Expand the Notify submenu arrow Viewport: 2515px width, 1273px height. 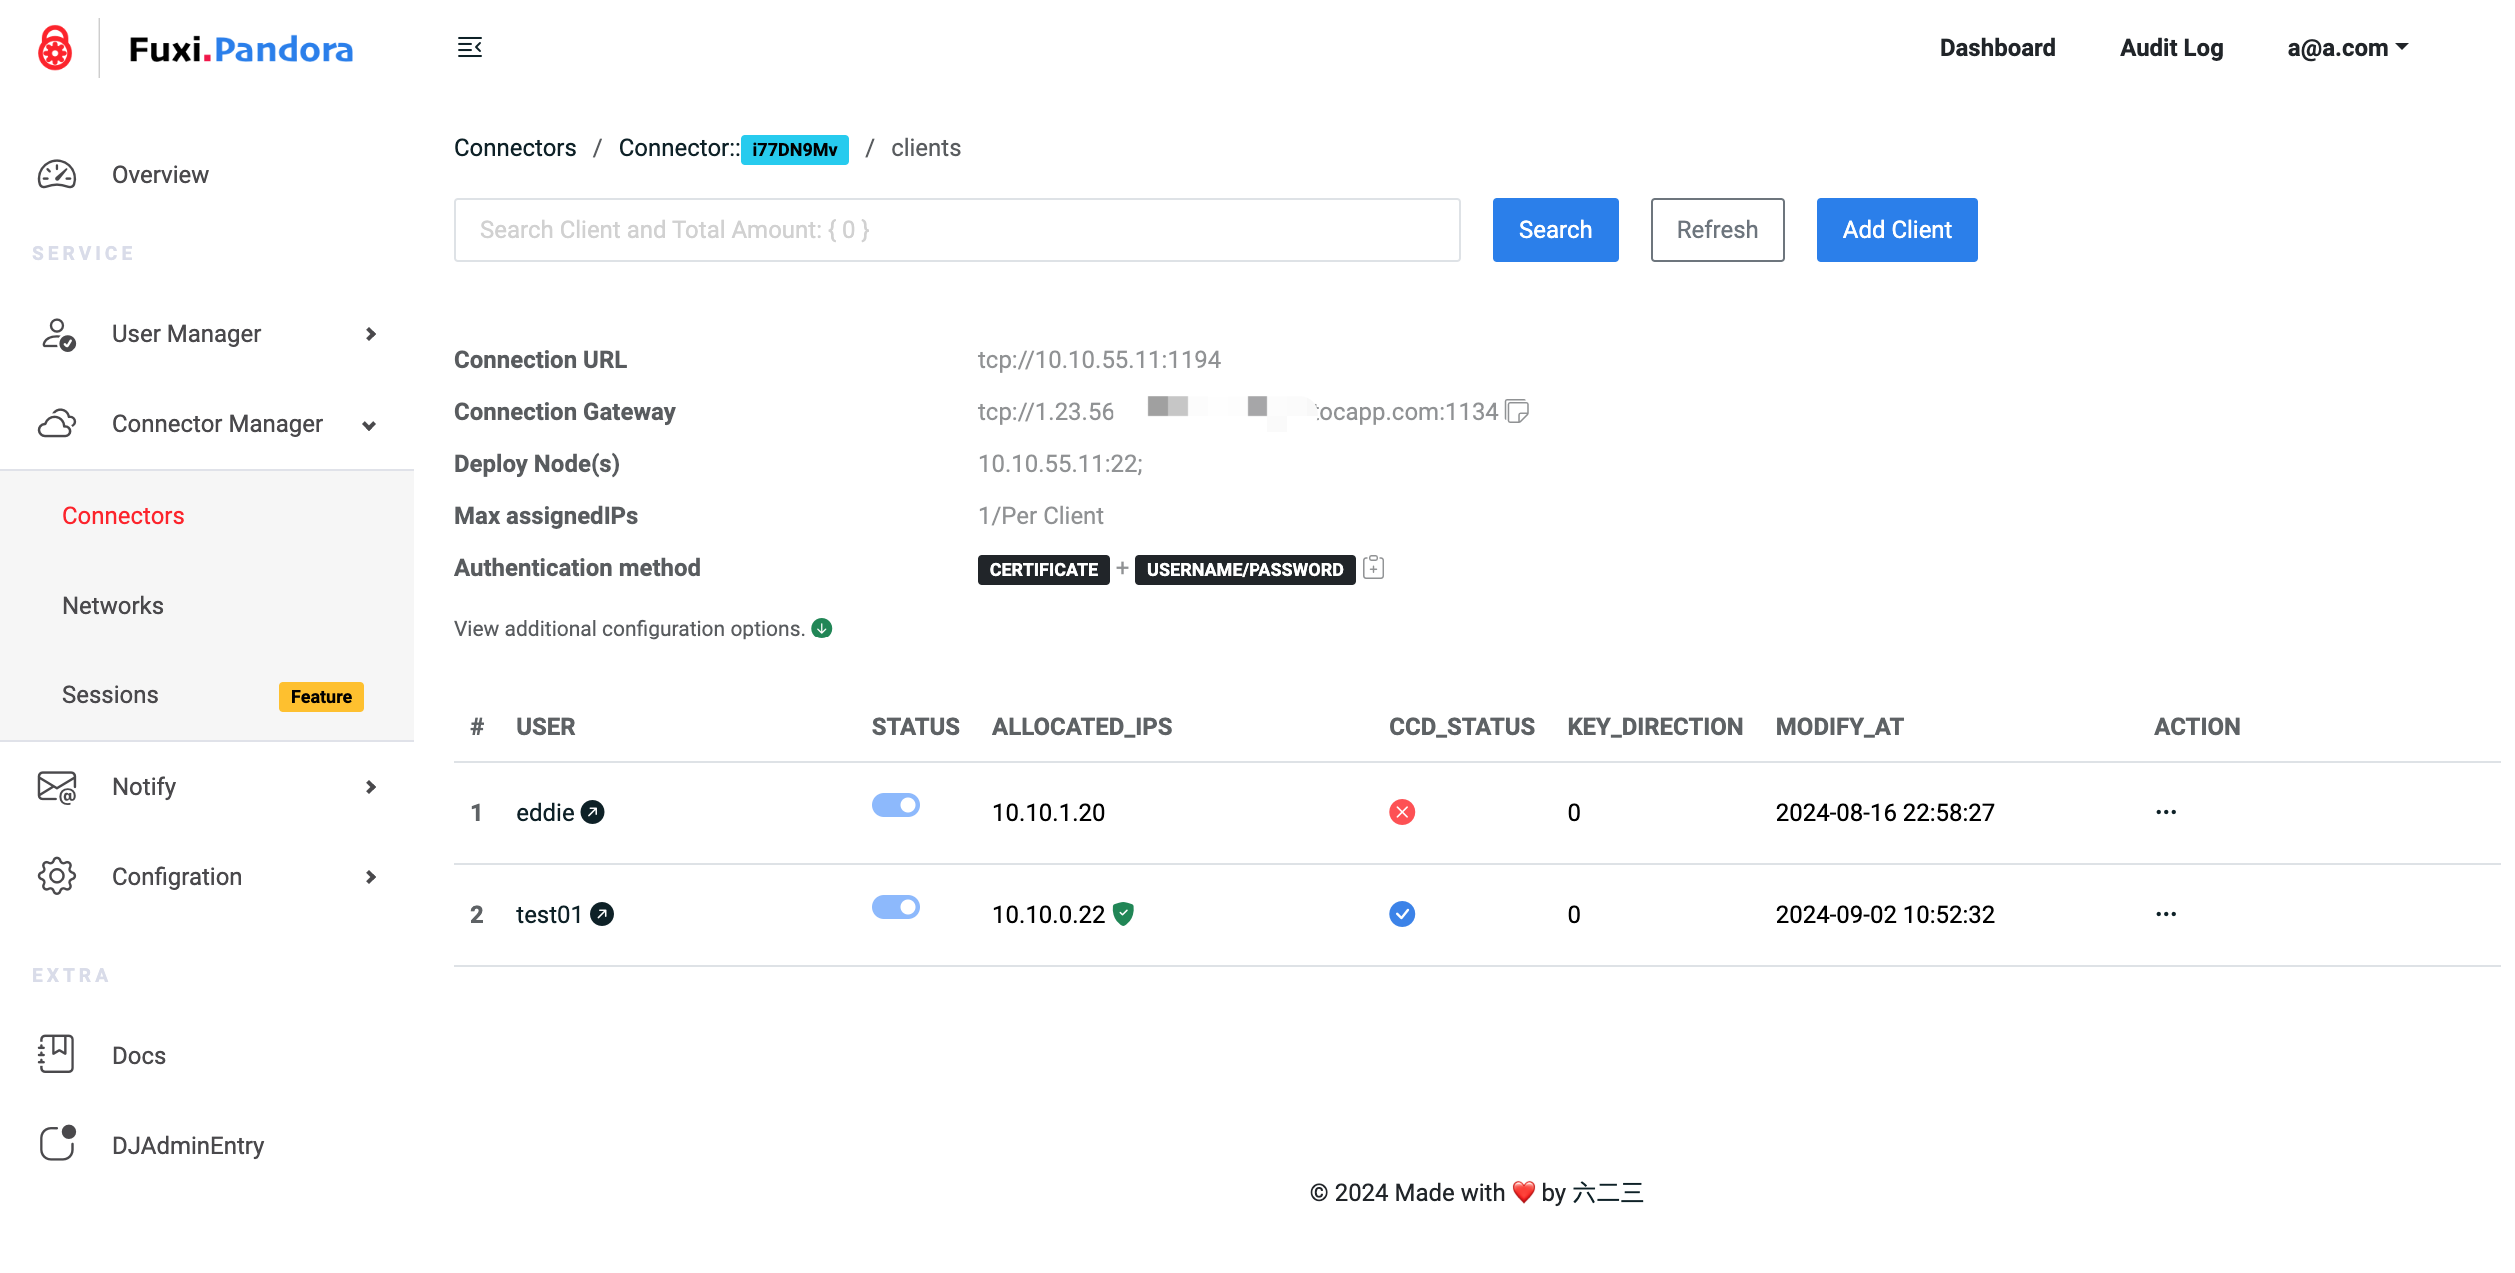coord(371,787)
